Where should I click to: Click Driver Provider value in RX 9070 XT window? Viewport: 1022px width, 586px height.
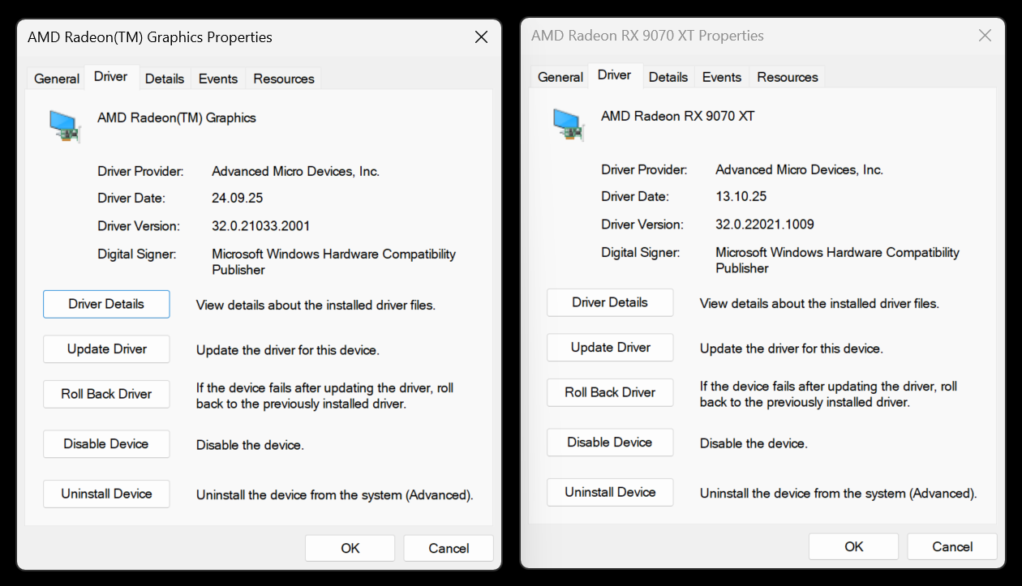pyautogui.click(x=800, y=169)
